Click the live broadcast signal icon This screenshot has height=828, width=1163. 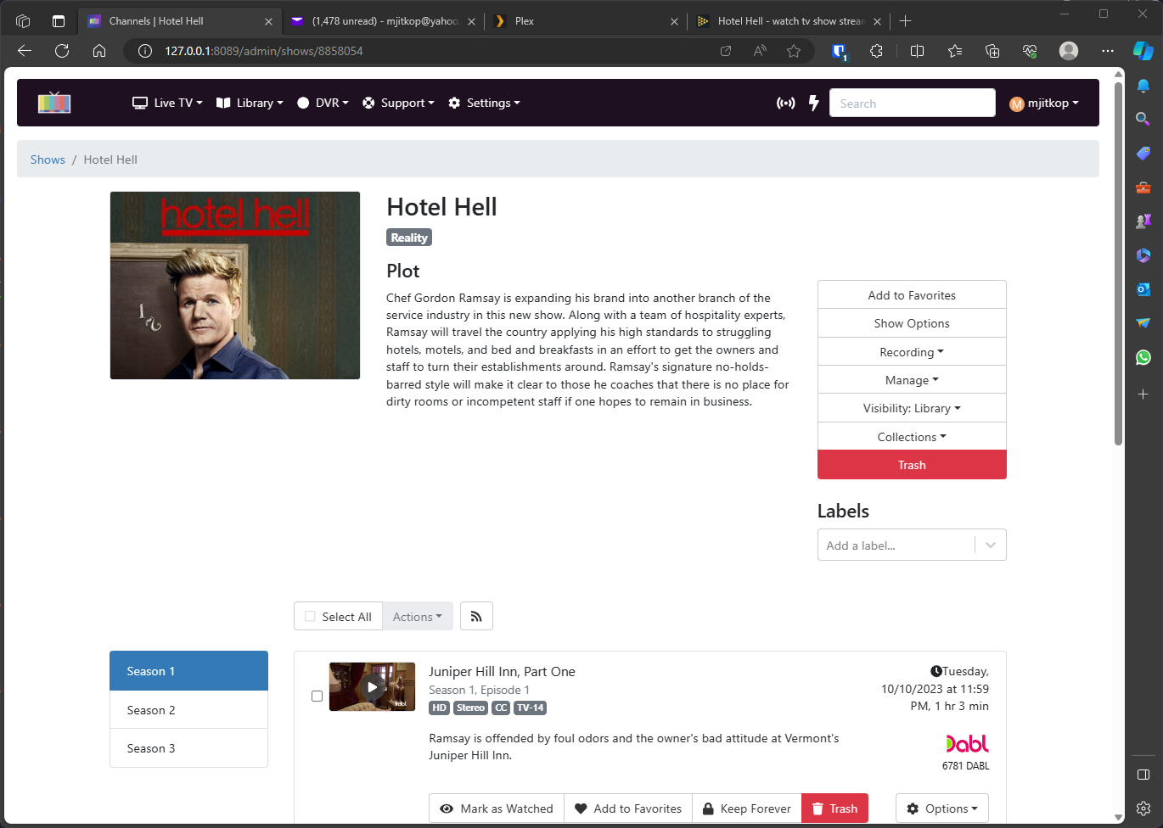pyautogui.click(x=786, y=103)
